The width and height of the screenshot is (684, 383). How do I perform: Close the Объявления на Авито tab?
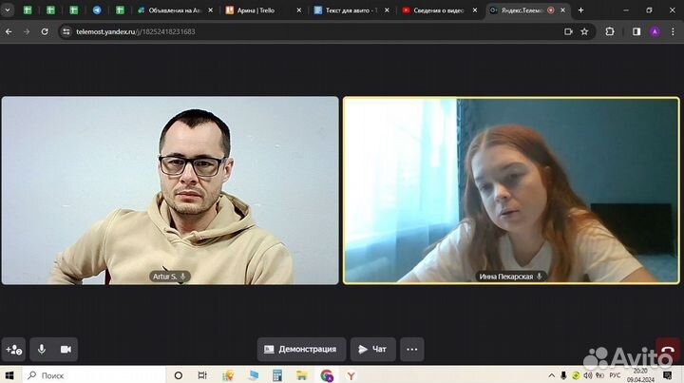(x=210, y=10)
